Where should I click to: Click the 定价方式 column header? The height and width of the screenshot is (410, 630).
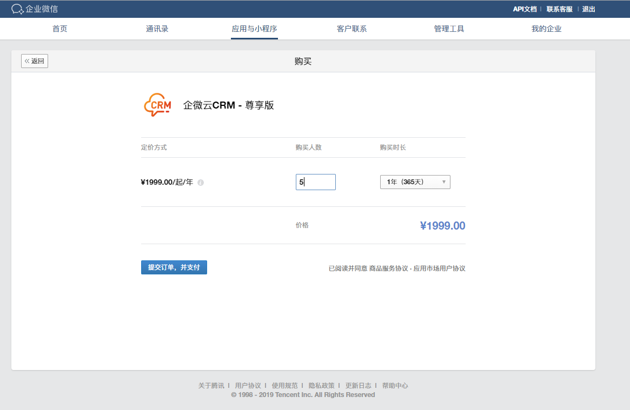(154, 147)
